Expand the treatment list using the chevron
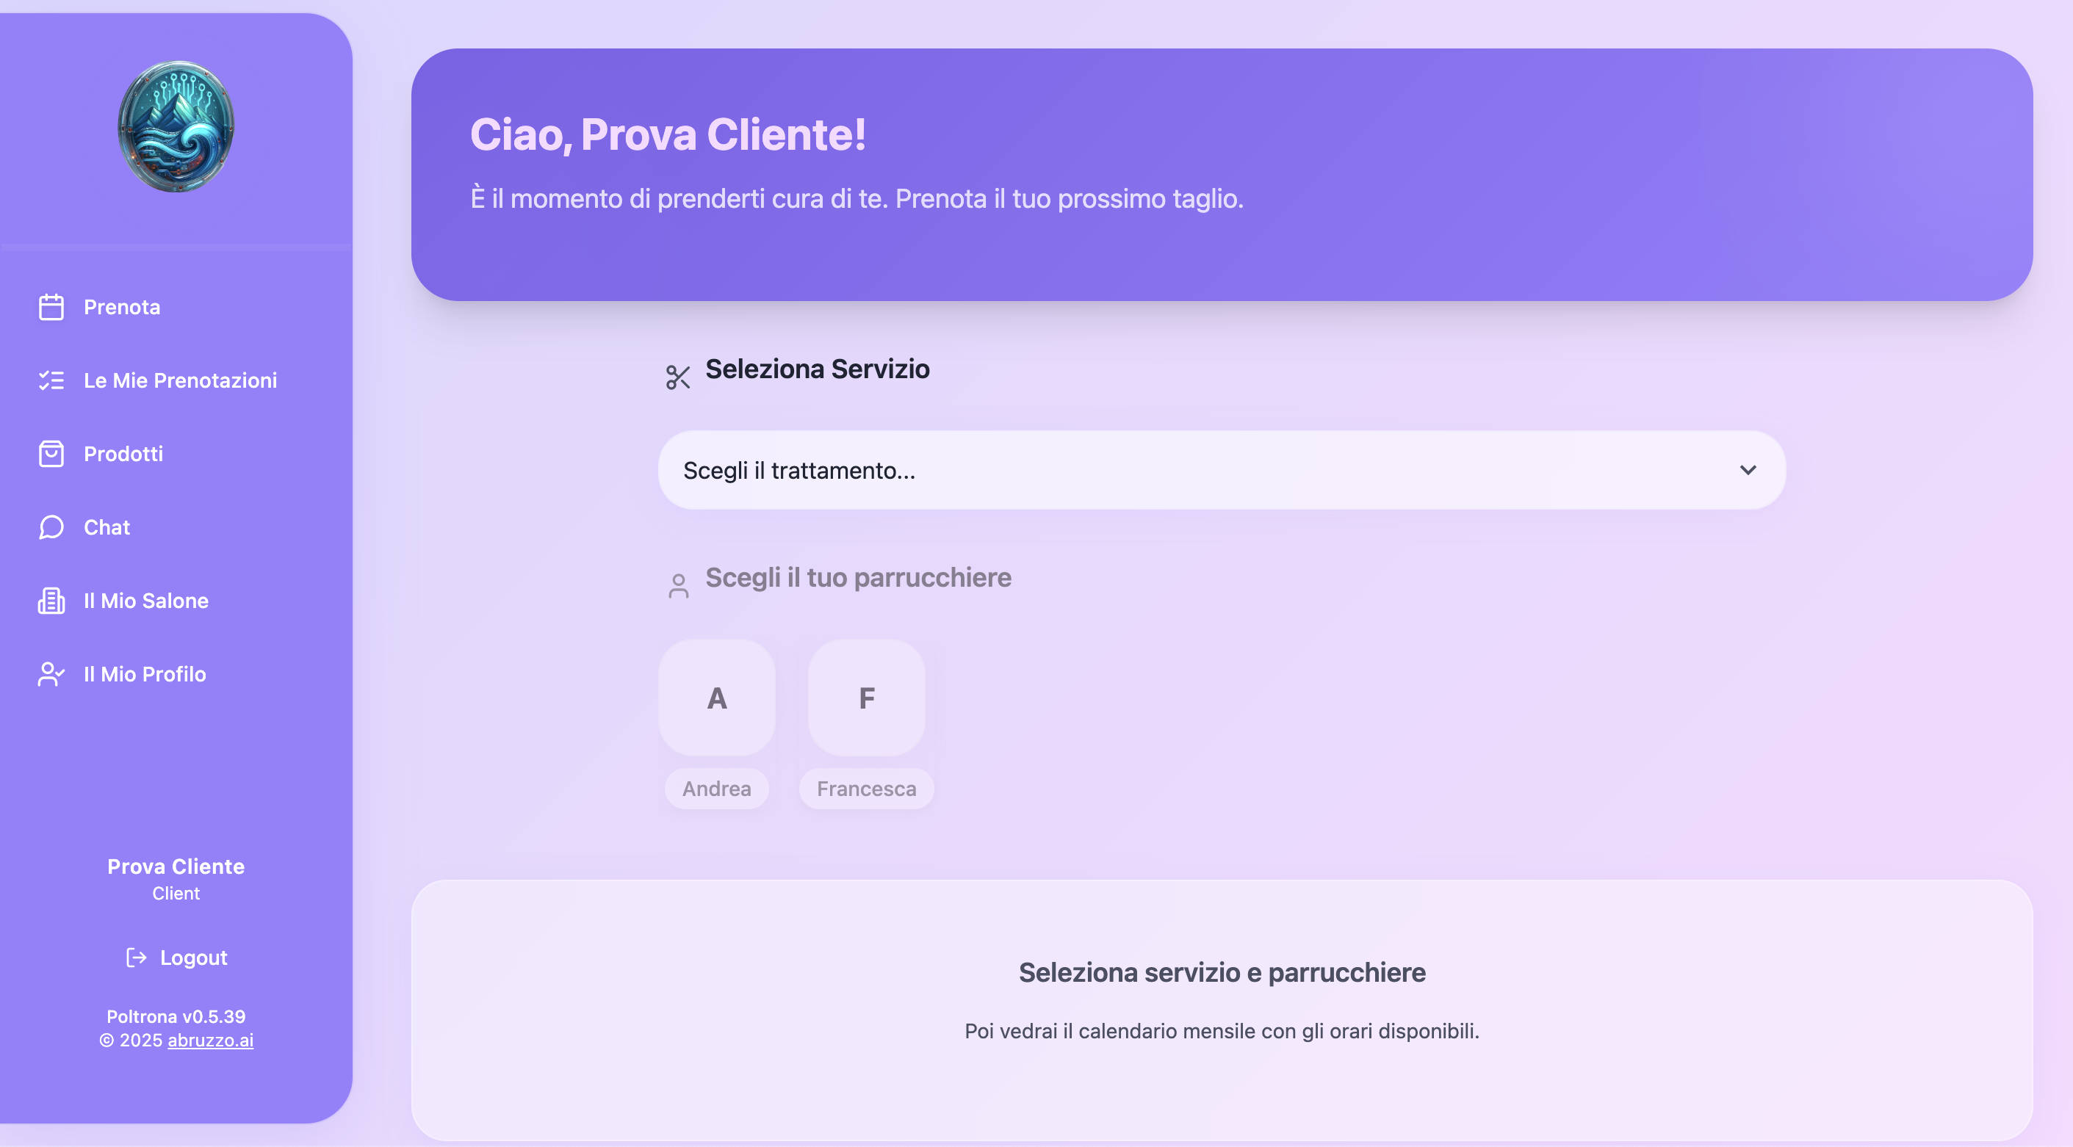Image resolution: width=2073 pixels, height=1147 pixels. click(x=1748, y=470)
